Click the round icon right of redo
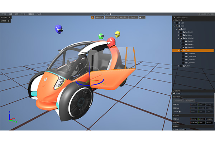Screen dimensions: 215x143 [110, 14]
